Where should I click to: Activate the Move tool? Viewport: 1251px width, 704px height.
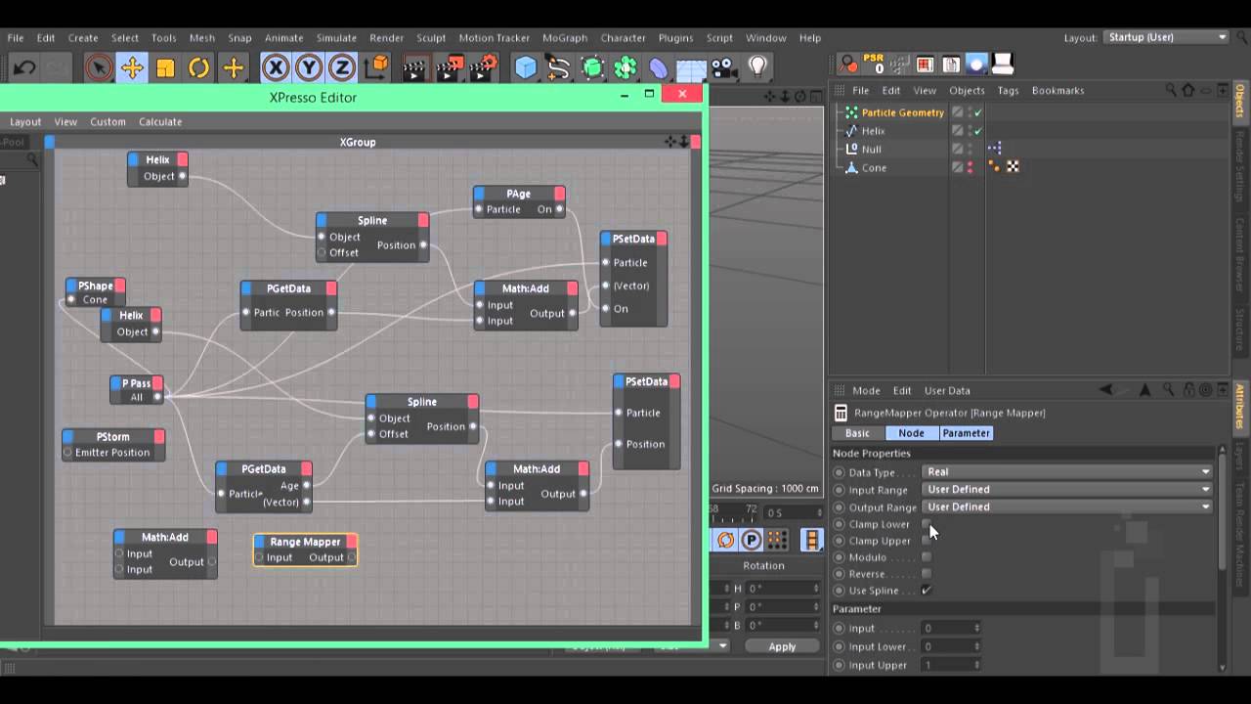coord(132,67)
